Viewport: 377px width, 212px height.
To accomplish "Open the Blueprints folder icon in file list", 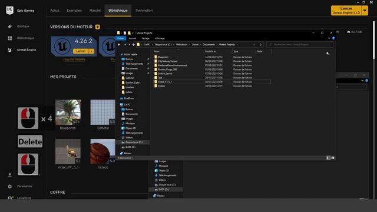I will point(156,57).
